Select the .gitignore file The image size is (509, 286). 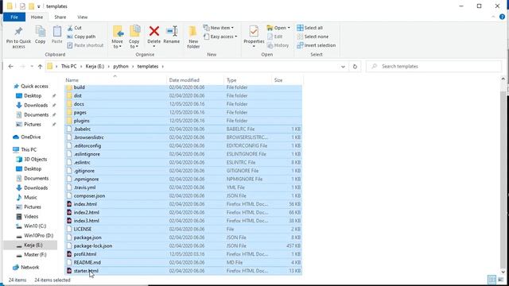point(184,171)
